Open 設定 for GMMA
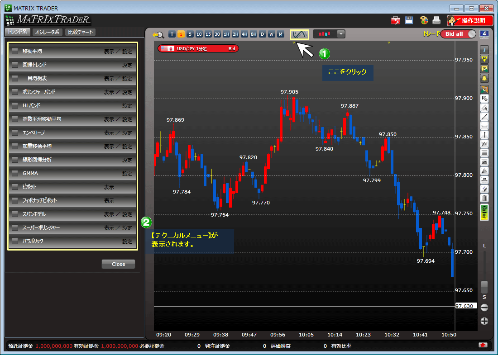 pyautogui.click(x=127, y=174)
